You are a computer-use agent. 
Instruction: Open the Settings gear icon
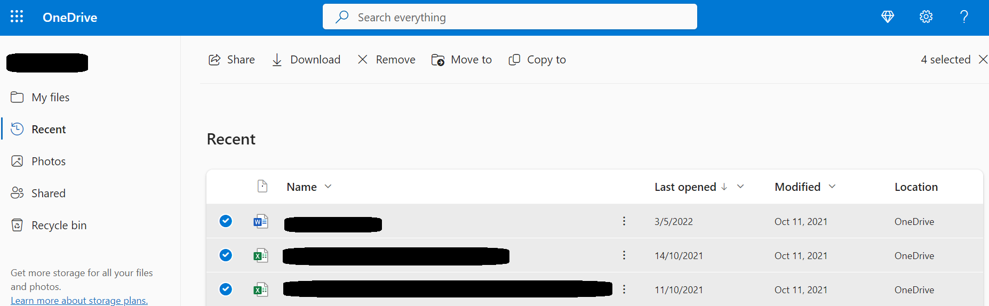point(926,17)
